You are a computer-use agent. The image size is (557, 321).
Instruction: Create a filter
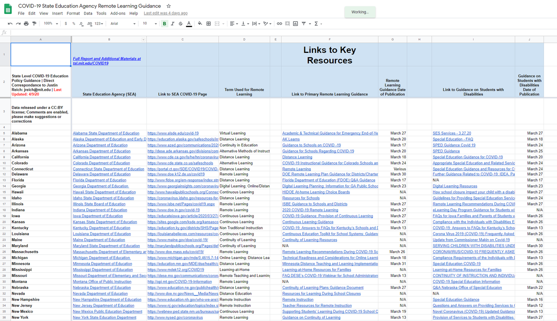[x=304, y=24]
